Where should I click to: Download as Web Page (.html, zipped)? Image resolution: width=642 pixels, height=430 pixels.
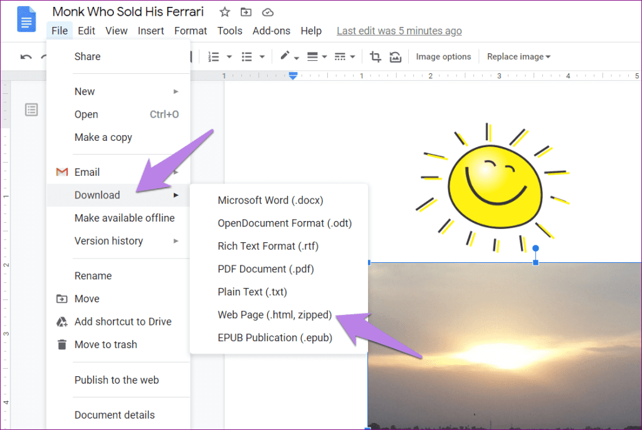point(274,314)
